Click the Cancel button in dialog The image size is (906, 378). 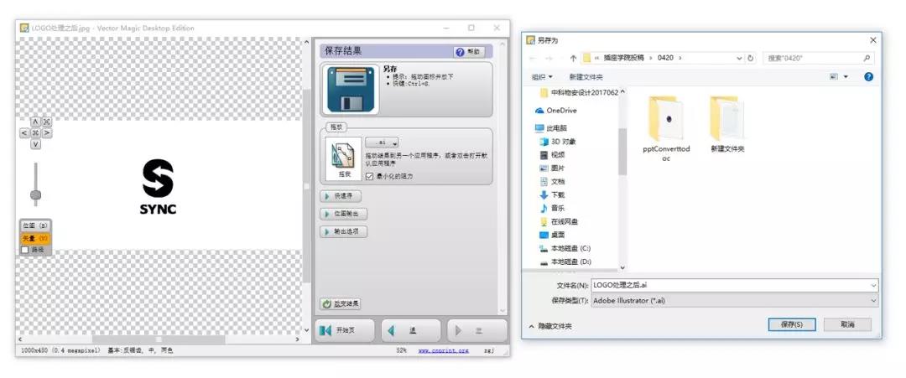point(846,324)
